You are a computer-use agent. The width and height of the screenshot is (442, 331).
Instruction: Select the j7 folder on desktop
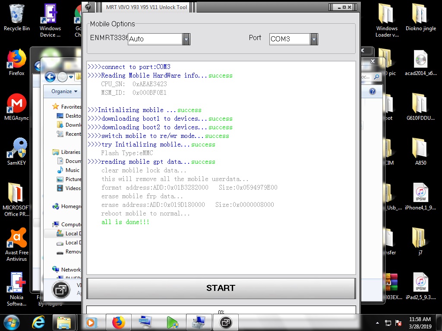420,241
